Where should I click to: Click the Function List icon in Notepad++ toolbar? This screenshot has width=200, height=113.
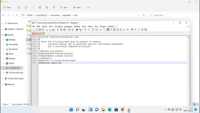coord(121,30)
